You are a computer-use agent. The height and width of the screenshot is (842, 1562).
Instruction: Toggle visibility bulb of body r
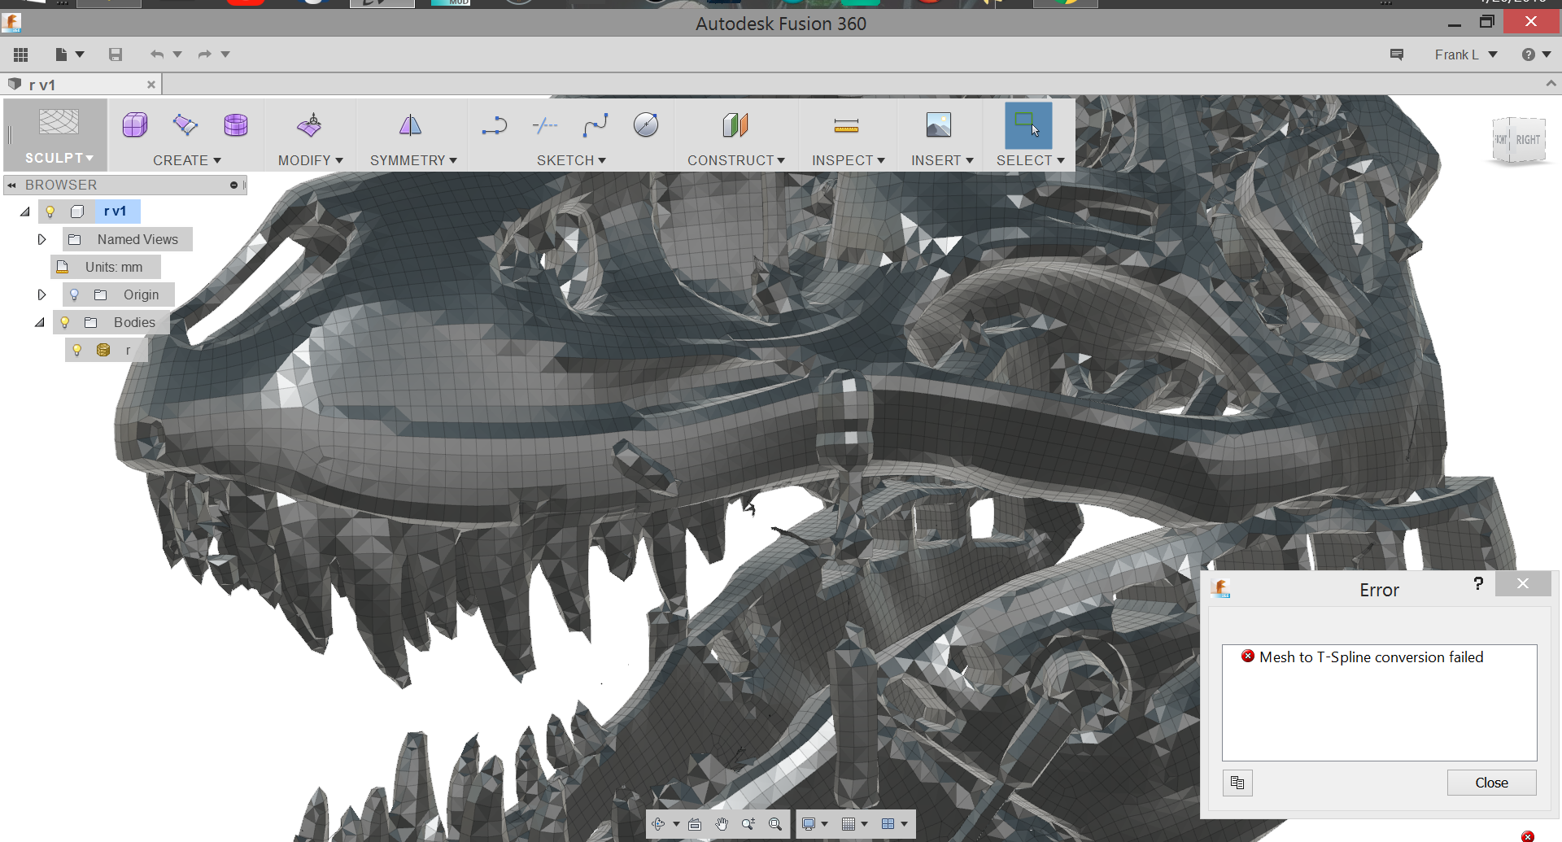tap(77, 350)
